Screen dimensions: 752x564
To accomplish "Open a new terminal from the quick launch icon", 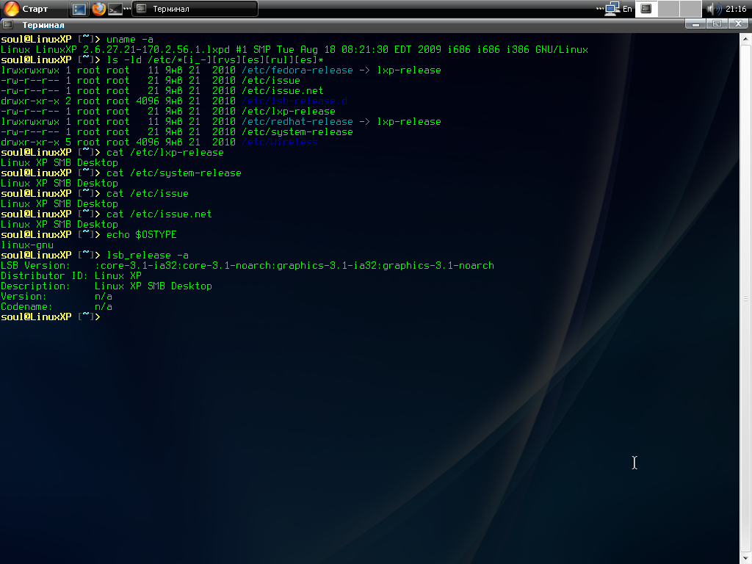I will tap(115, 9).
